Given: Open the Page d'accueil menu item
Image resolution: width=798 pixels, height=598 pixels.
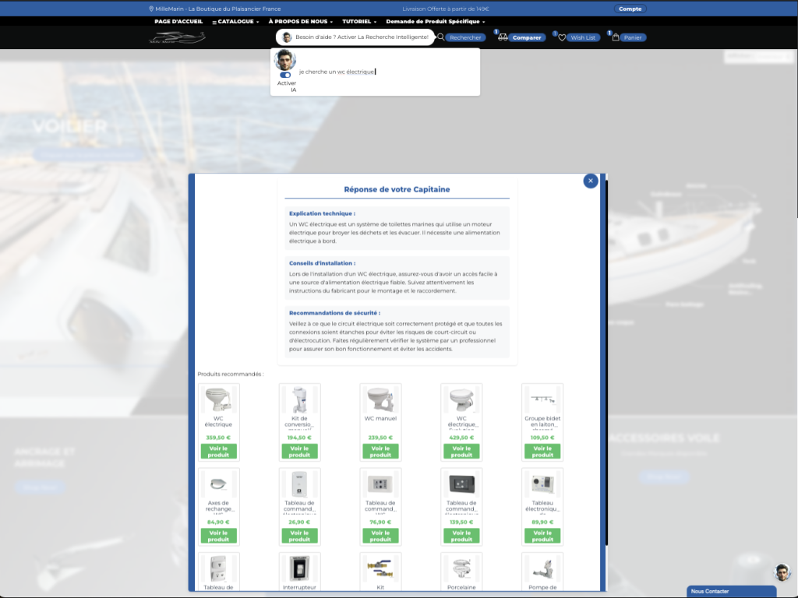Looking at the screenshot, I should (x=178, y=21).
